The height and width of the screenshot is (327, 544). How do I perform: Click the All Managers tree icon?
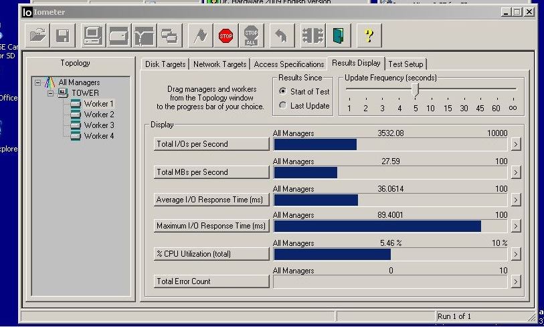click(50, 82)
